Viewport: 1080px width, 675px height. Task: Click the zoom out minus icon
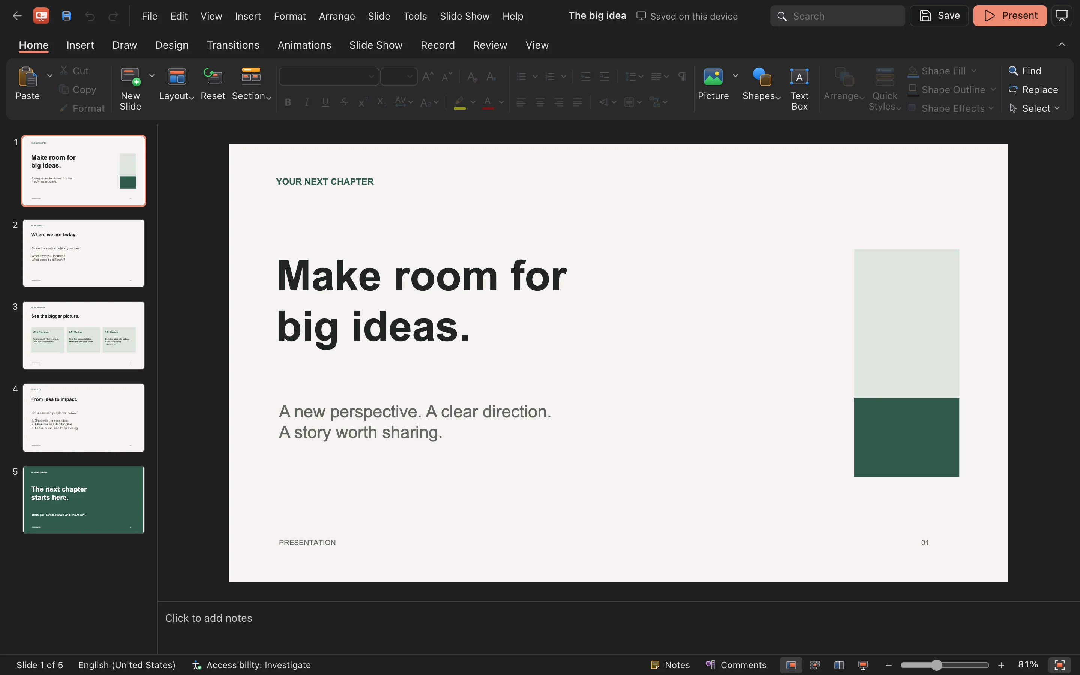888,665
